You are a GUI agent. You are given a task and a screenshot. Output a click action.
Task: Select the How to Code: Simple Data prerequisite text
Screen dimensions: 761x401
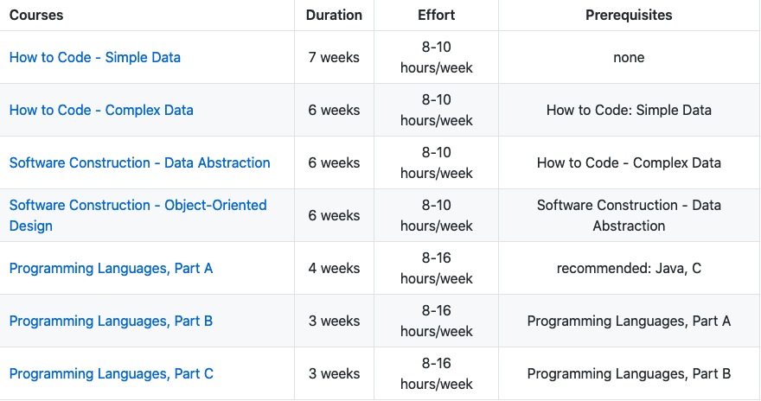tap(629, 111)
